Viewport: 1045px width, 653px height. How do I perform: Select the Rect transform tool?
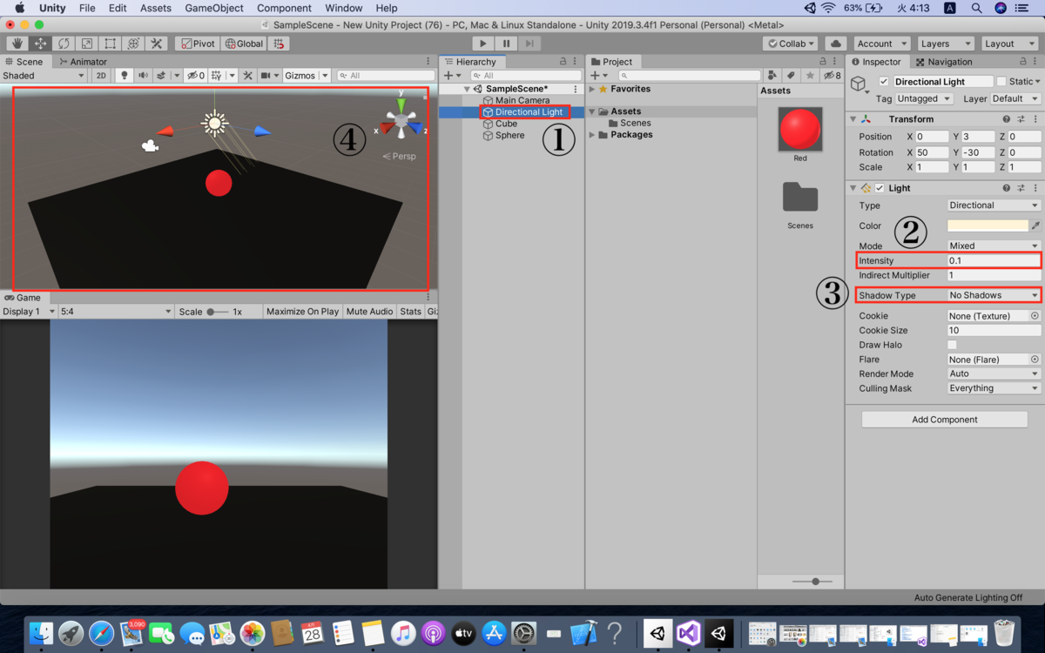[110, 44]
